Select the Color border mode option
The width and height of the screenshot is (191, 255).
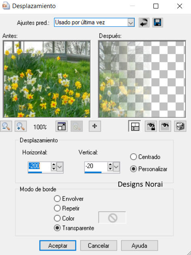[57, 218]
